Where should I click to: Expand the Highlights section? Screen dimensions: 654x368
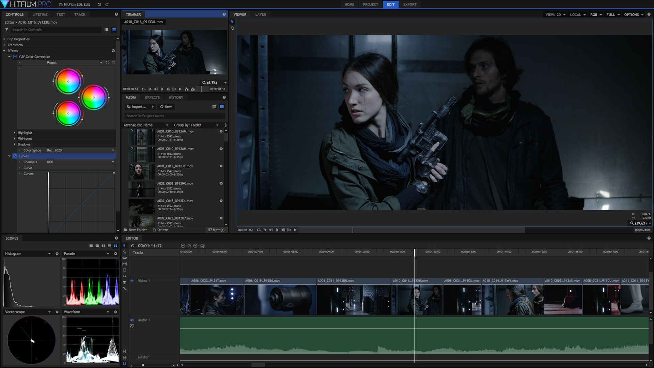pyautogui.click(x=14, y=133)
